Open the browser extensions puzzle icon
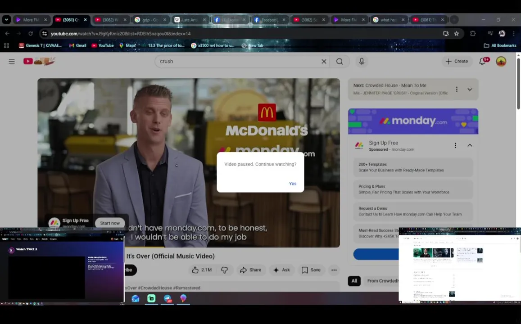The width and height of the screenshot is (521, 324). click(473, 34)
